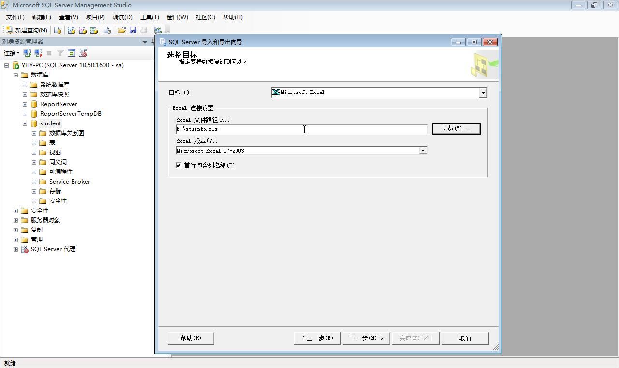
Task: Open the Excel 版本 dropdown
Action: tap(423, 151)
